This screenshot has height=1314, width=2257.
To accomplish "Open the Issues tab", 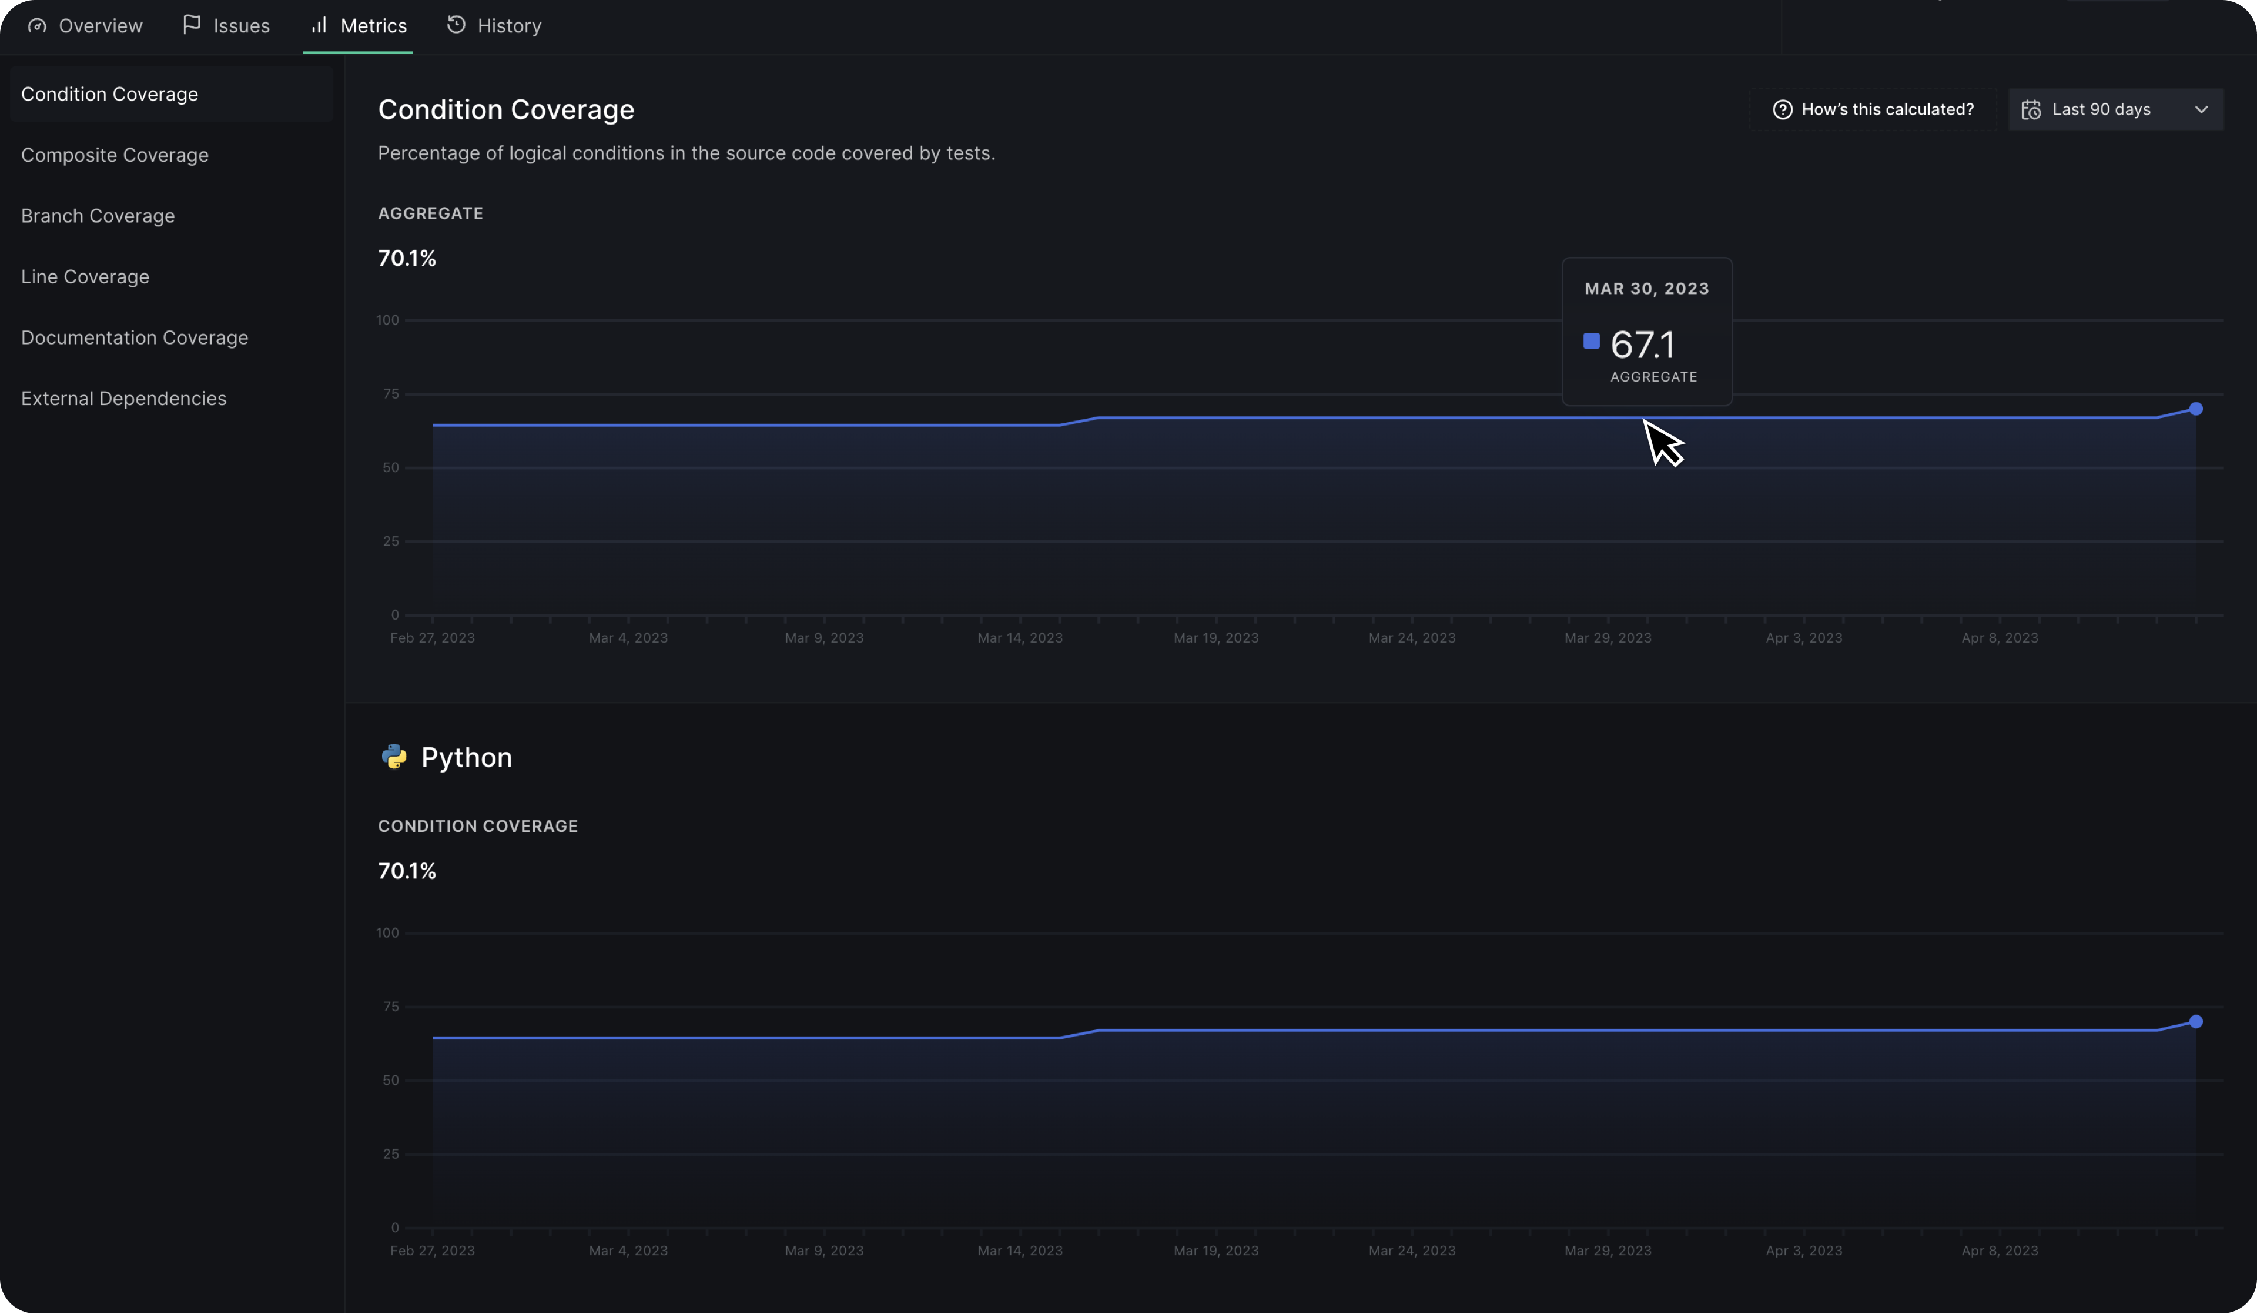I will (x=227, y=26).
